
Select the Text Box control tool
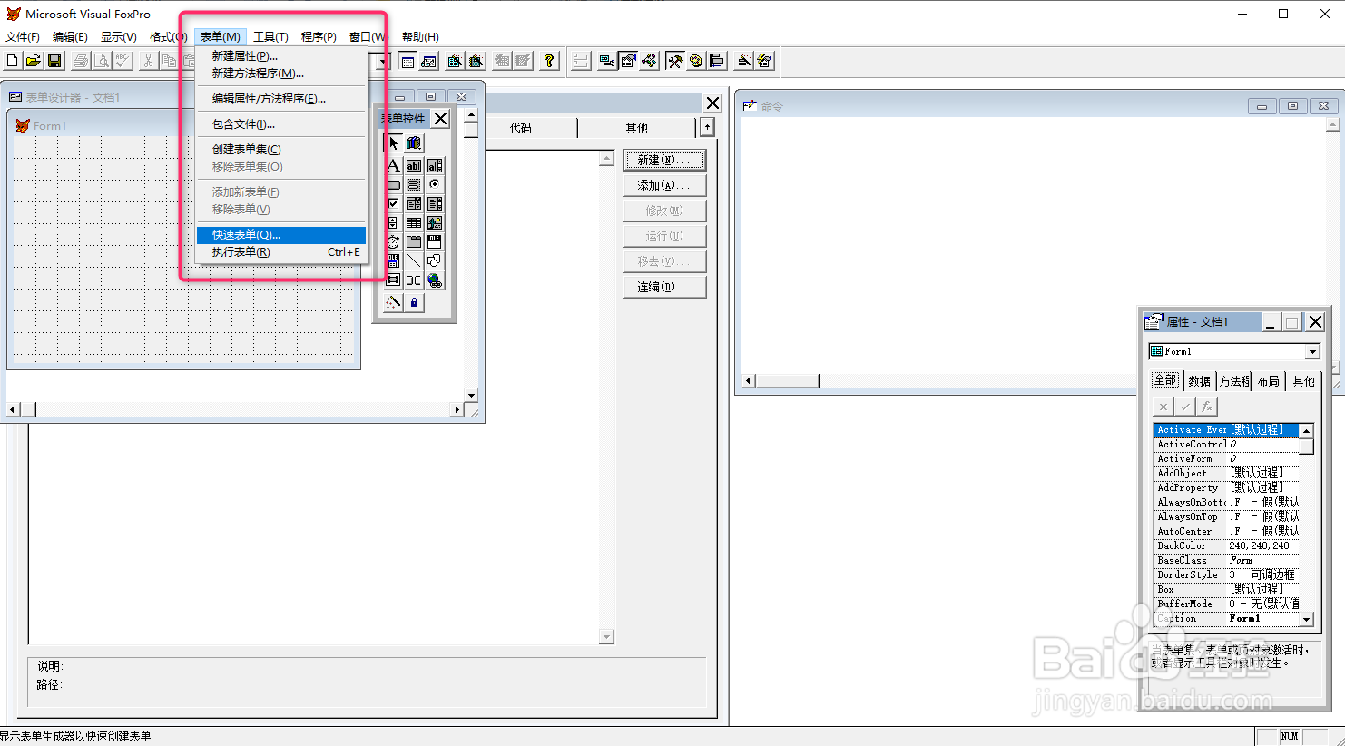coord(414,165)
